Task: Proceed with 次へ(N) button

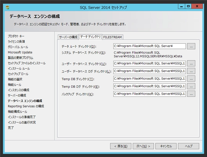Action: [143, 146]
